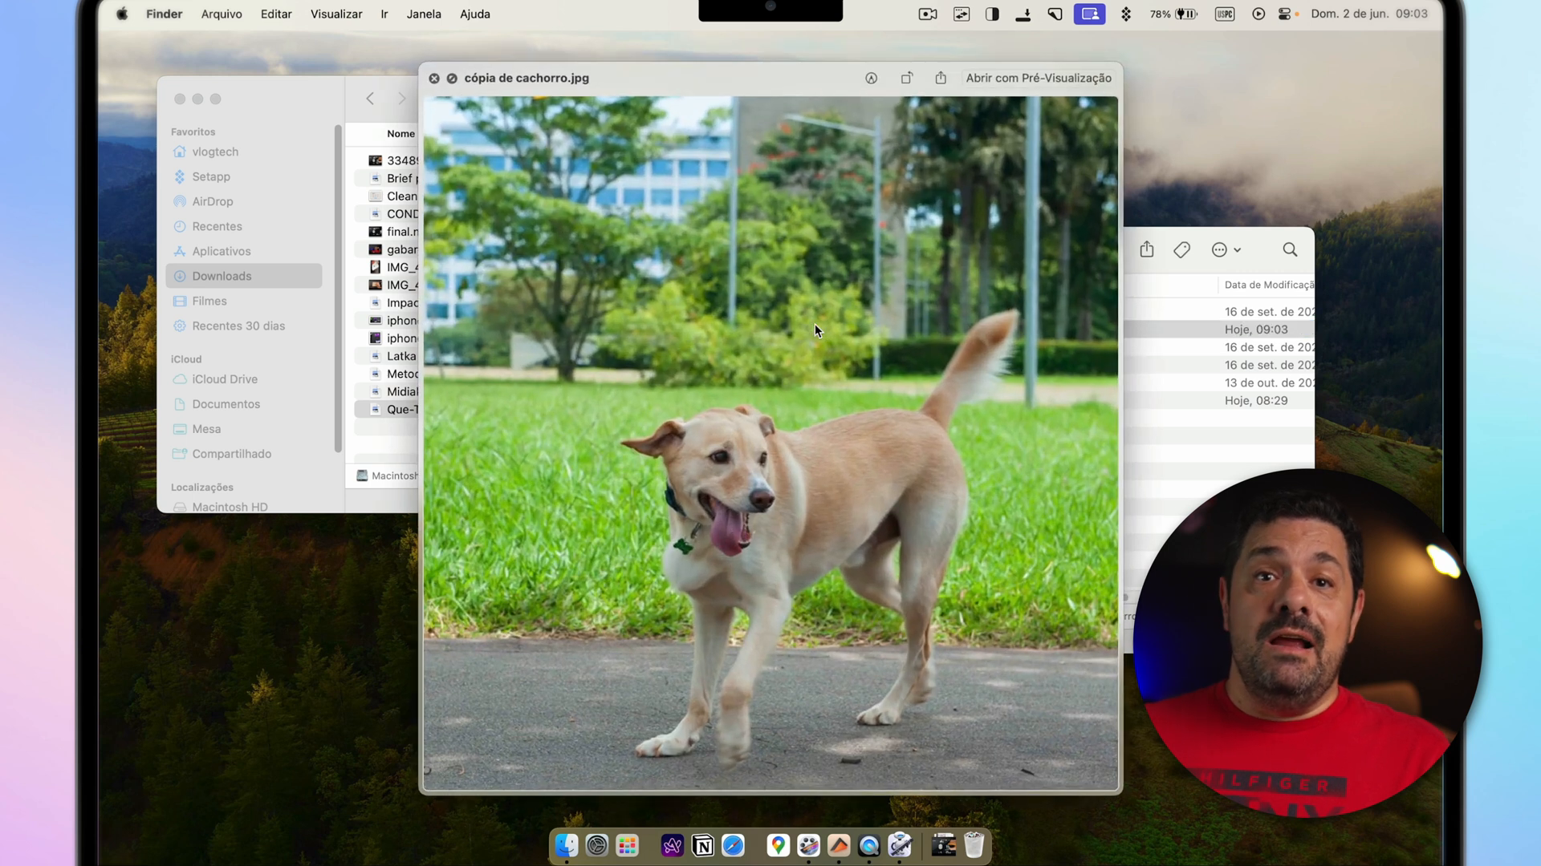The width and height of the screenshot is (1541, 866).
Task: Select the gabar file row
Action: click(387, 249)
